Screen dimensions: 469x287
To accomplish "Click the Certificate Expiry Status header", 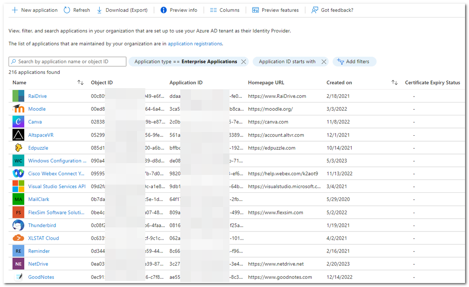I will (432, 83).
